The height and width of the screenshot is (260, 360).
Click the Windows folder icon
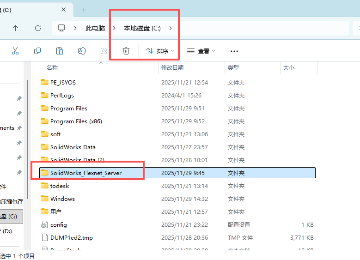coord(45,199)
